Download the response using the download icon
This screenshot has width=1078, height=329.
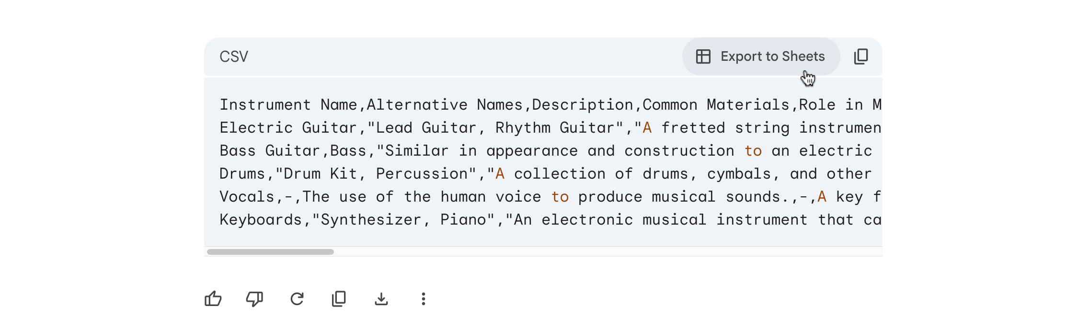(x=381, y=298)
